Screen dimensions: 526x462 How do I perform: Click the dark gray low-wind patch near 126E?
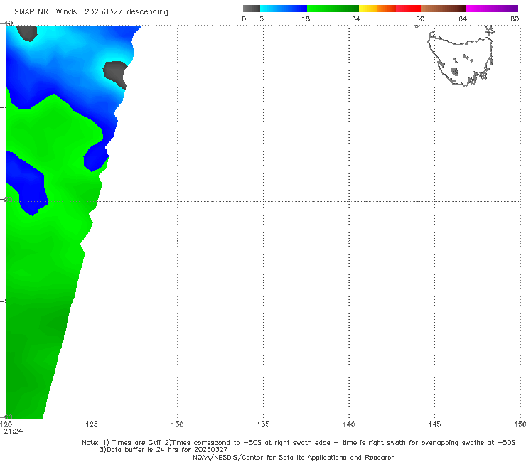point(115,74)
